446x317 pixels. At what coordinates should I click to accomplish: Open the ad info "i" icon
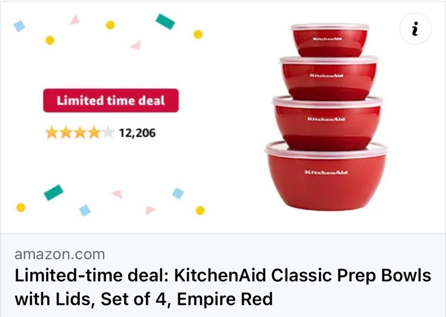(415, 29)
